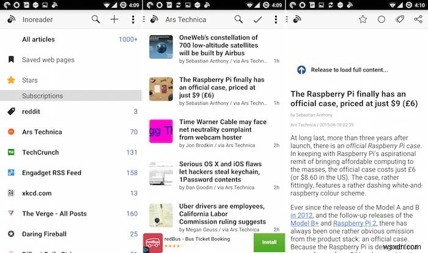Tap the Daring Fireball star feed icon

(x=11, y=234)
